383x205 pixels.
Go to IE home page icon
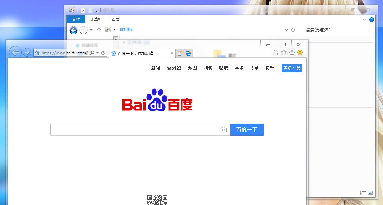tap(276, 53)
